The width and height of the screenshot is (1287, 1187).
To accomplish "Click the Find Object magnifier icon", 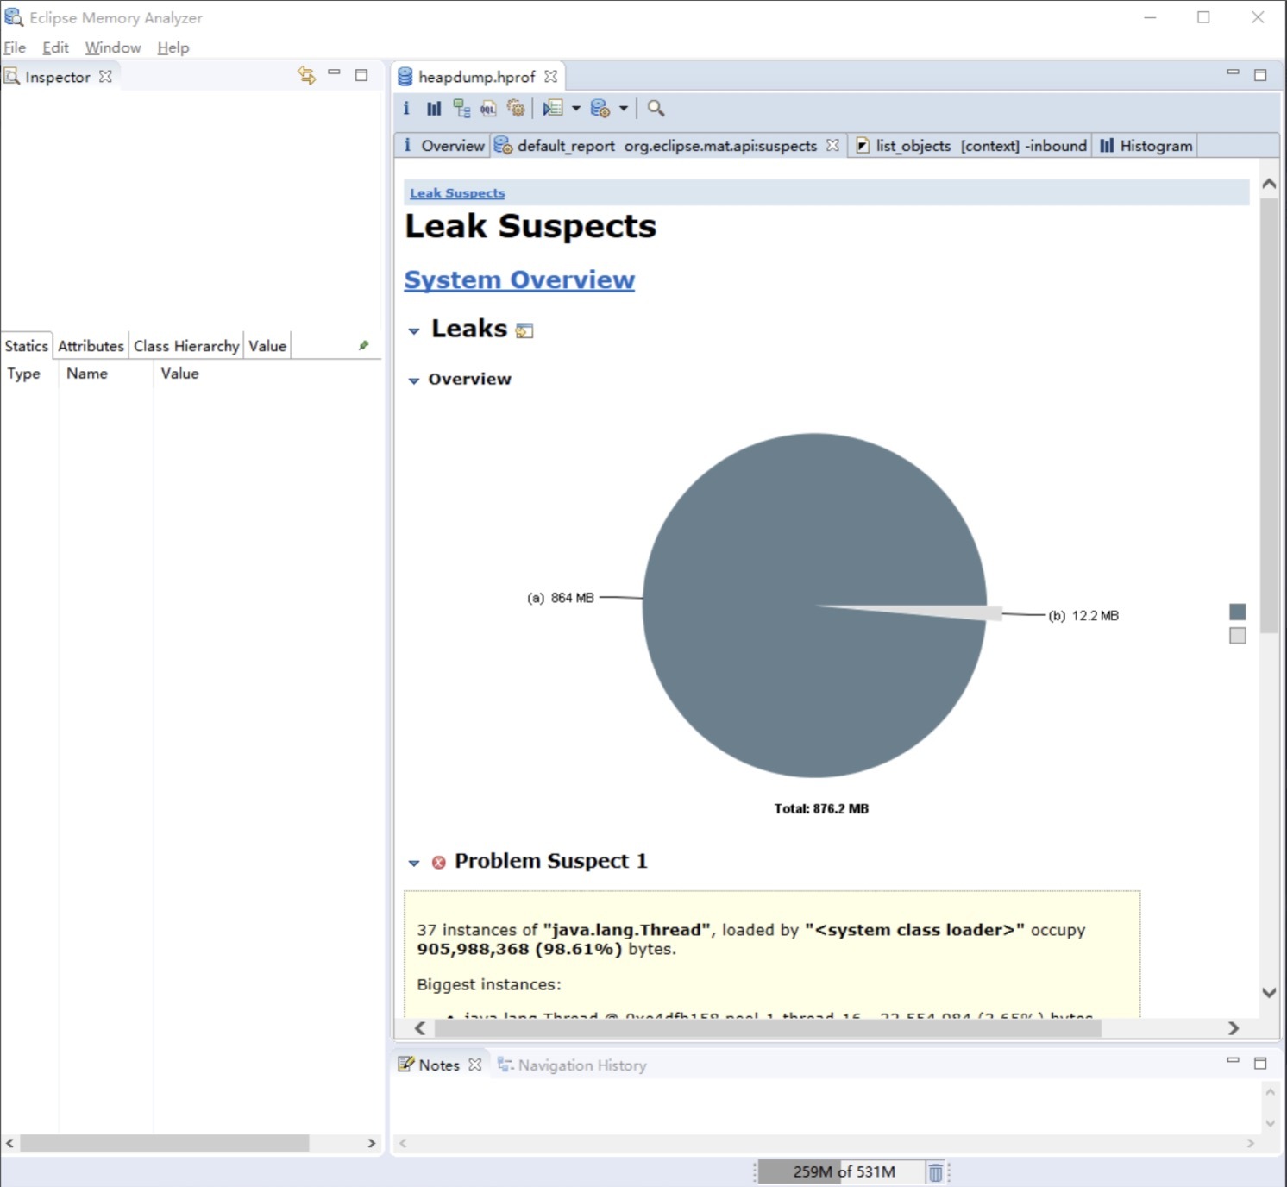I will tap(656, 109).
